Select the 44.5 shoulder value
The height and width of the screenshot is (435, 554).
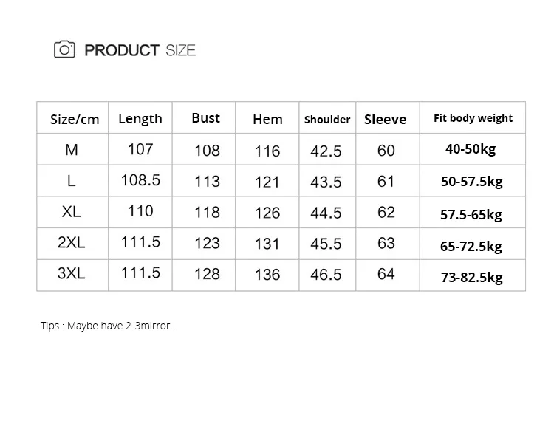(326, 213)
